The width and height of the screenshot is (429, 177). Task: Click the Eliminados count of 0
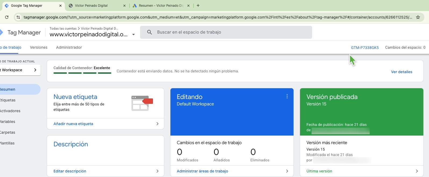253,152
